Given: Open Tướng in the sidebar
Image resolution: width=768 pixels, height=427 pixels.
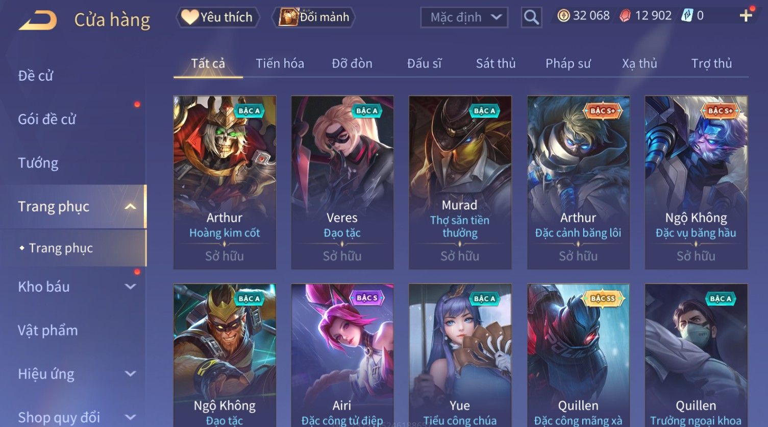Looking at the screenshot, I should (x=38, y=163).
